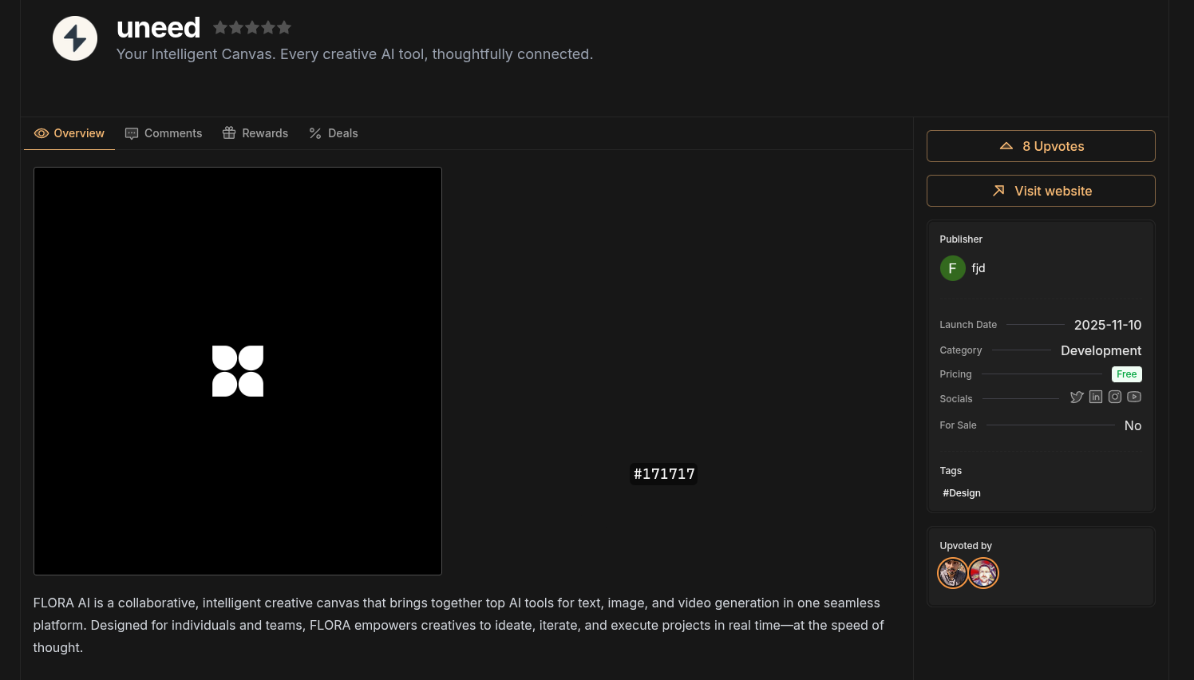This screenshot has width=1194, height=680.
Task: Open the YouTube social icon
Action: (1134, 397)
